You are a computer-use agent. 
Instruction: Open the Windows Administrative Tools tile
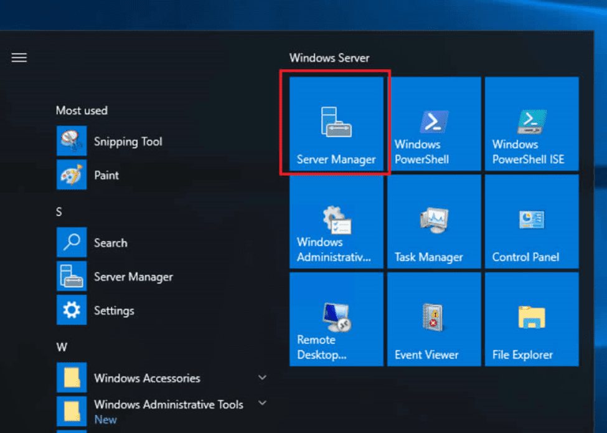[336, 221]
